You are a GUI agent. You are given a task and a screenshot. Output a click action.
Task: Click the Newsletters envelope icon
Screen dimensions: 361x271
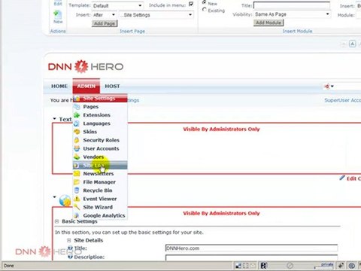(x=77, y=174)
